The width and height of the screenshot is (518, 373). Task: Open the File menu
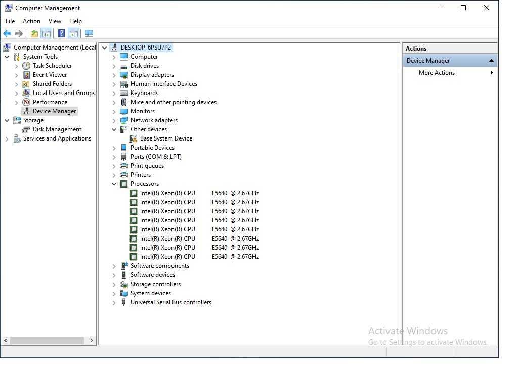tap(10, 21)
